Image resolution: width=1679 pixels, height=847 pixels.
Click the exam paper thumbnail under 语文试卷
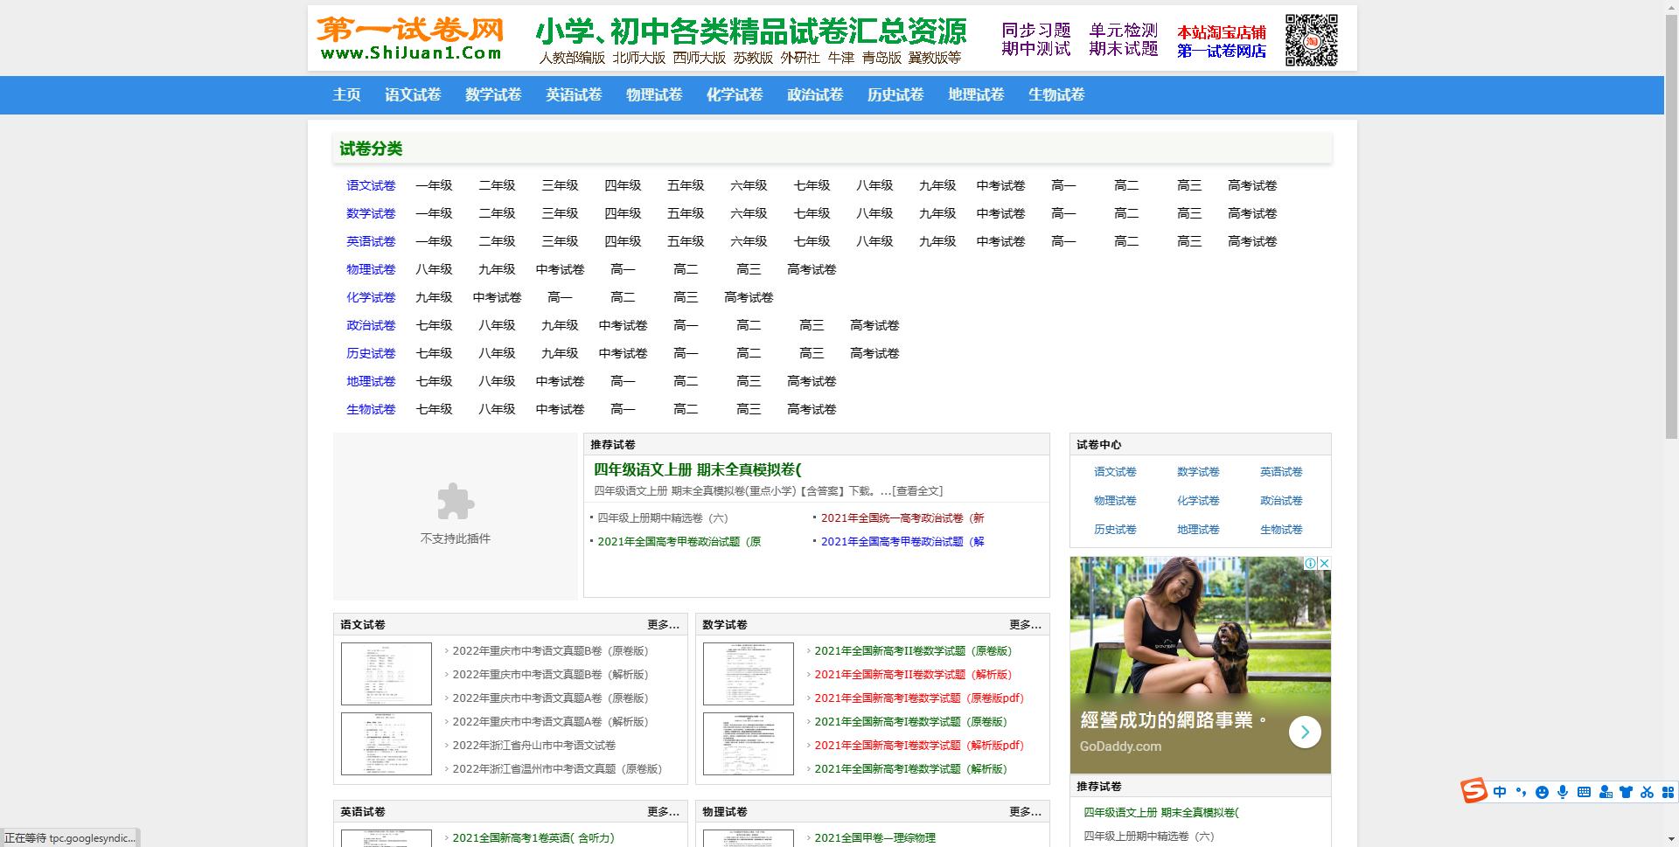[x=386, y=673]
